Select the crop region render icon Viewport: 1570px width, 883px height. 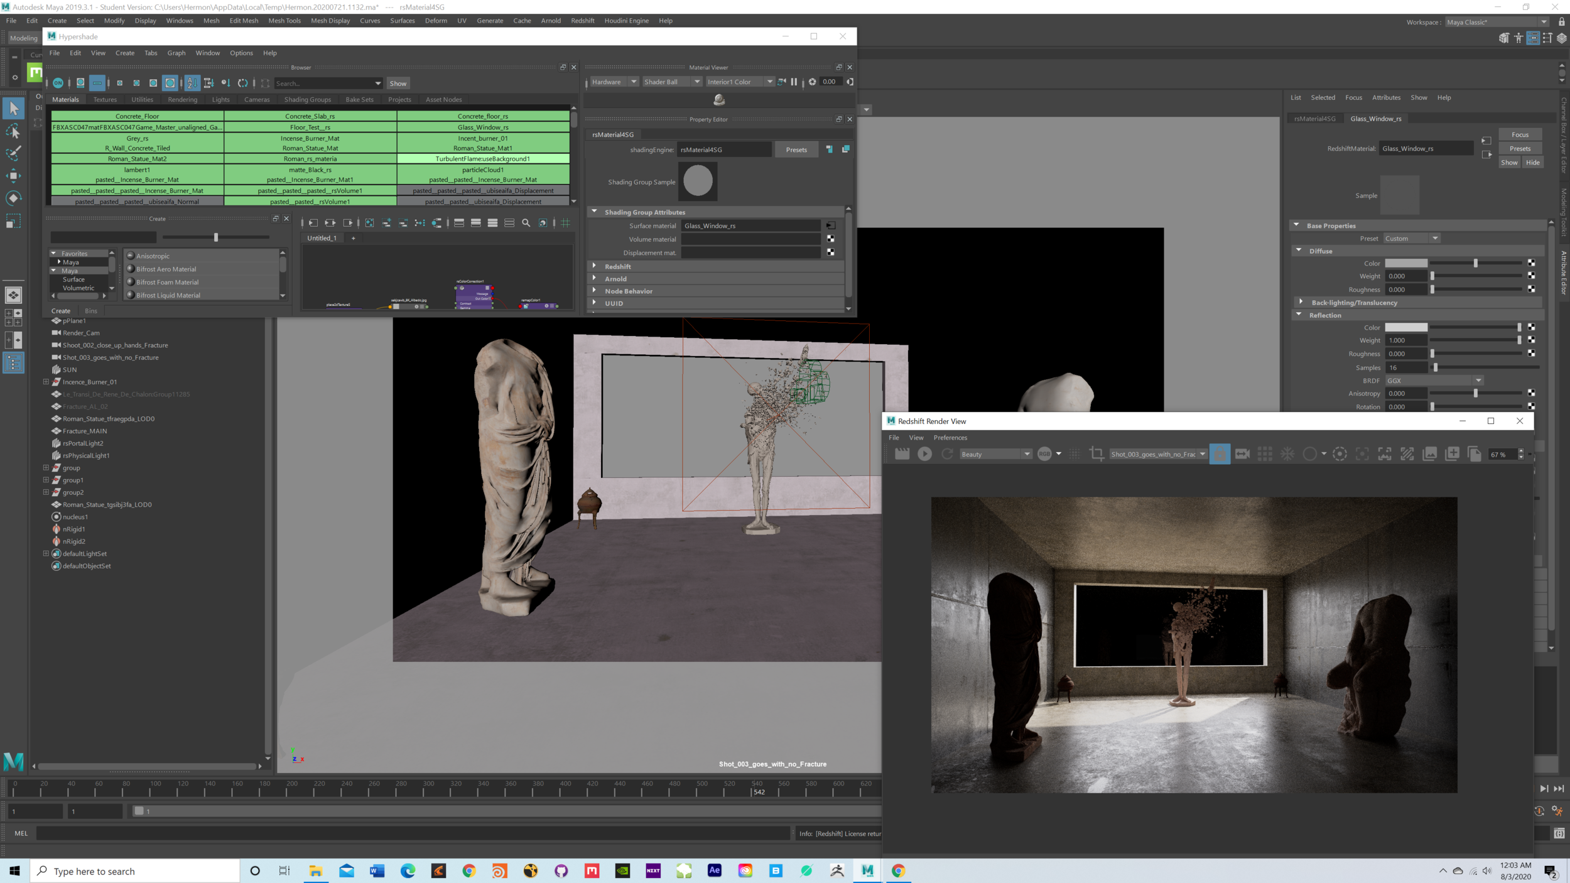[x=1096, y=454]
